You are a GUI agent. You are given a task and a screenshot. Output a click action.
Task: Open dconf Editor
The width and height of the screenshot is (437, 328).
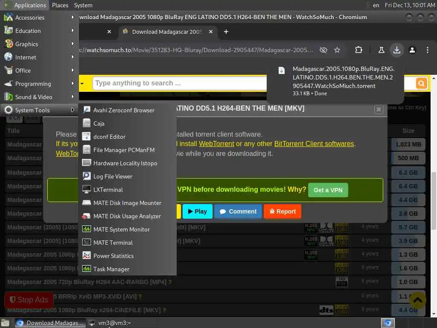coord(127,137)
